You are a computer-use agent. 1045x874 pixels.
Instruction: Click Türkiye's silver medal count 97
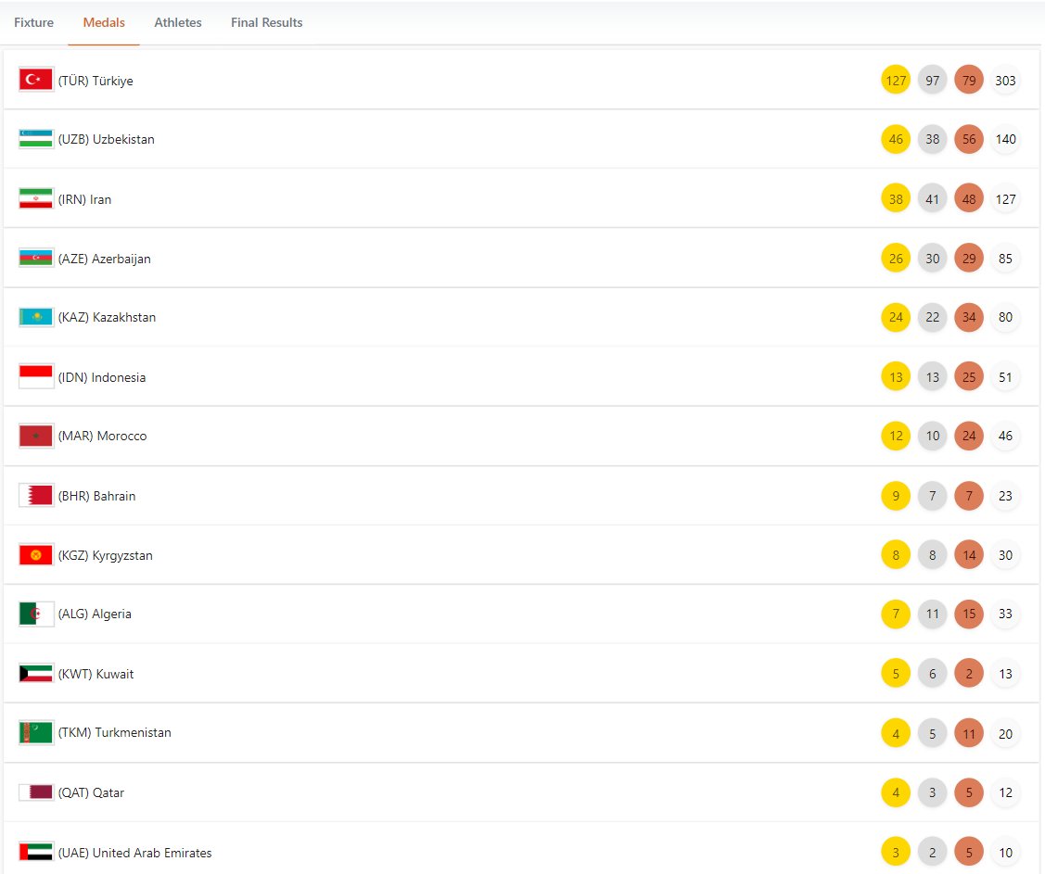click(x=933, y=81)
